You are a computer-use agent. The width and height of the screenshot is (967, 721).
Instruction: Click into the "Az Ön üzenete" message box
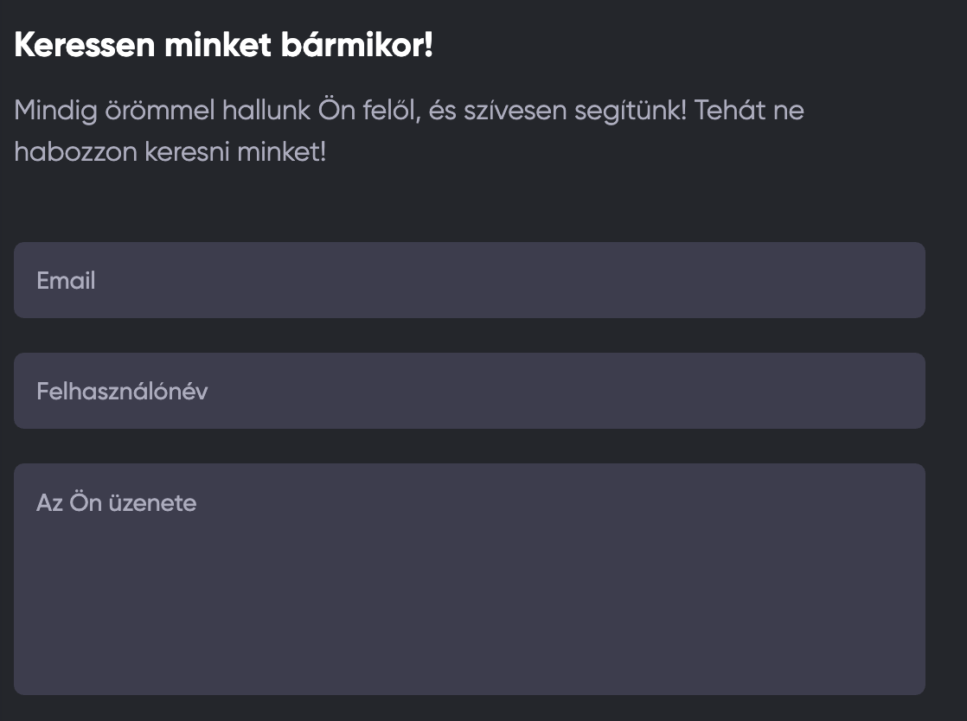click(469, 578)
